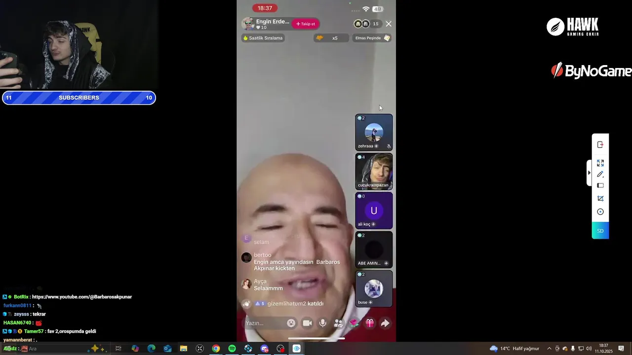This screenshot has width=632, height=355.
Task: Open Task View in the taskbar
Action: click(x=118, y=349)
